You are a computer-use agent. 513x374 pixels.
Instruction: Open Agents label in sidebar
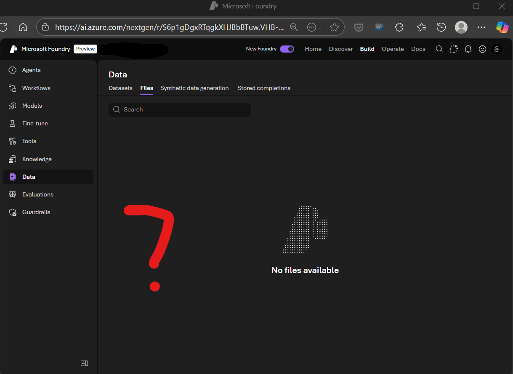click(x=32, y=70)
